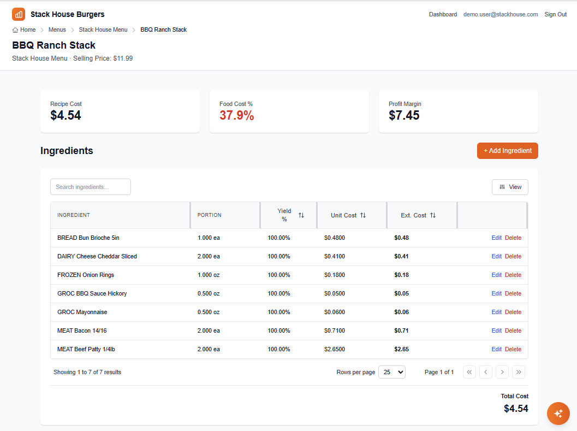Open the AI assistant sparkle button
This screenshot has width=577, height=431.
558,414
